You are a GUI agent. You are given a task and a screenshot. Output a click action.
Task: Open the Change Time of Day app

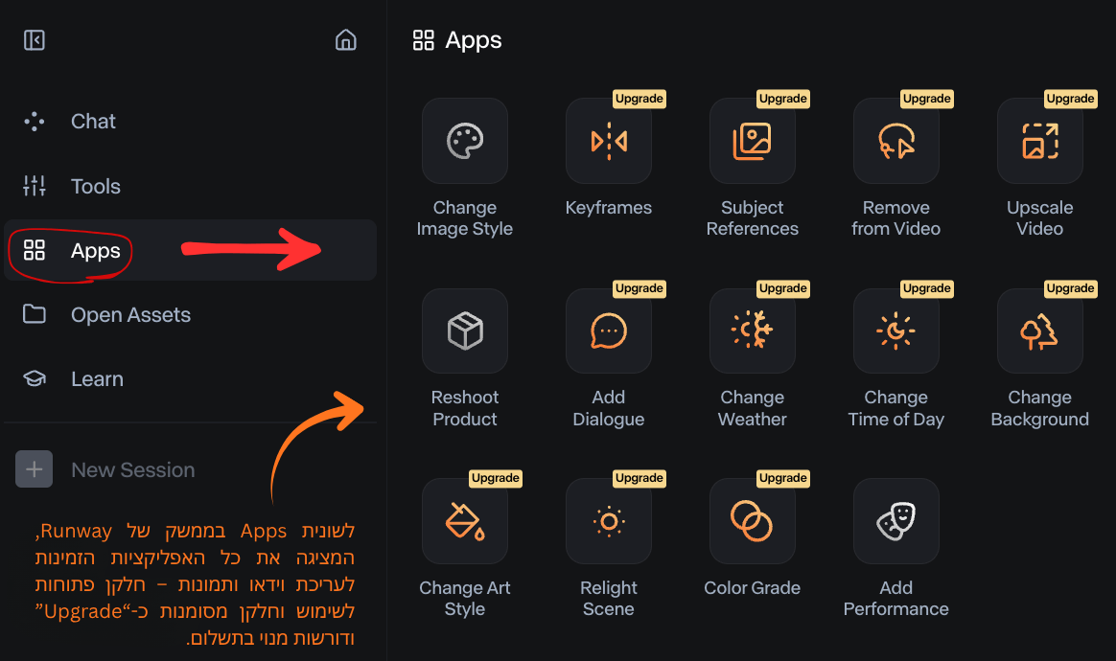tap(896, 331)
